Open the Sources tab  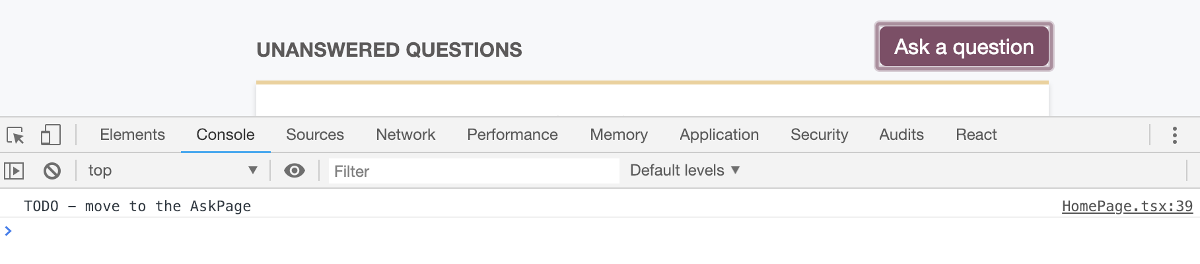[315, 135]
